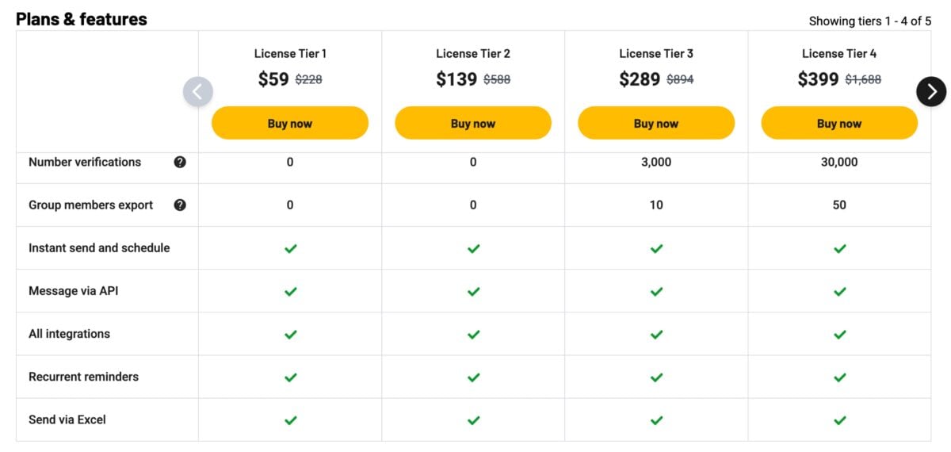Image resolution: width=951 pixels, height=452 pixels.
Task: Click the $59 Tier 1 price
Action: point(273,79)
